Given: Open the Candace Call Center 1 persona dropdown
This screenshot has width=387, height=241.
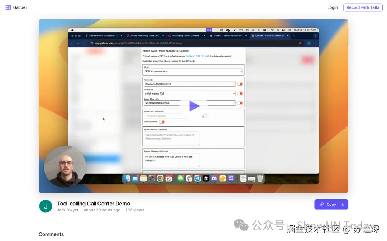Looking at the screenshot, I should coord(189,84).
